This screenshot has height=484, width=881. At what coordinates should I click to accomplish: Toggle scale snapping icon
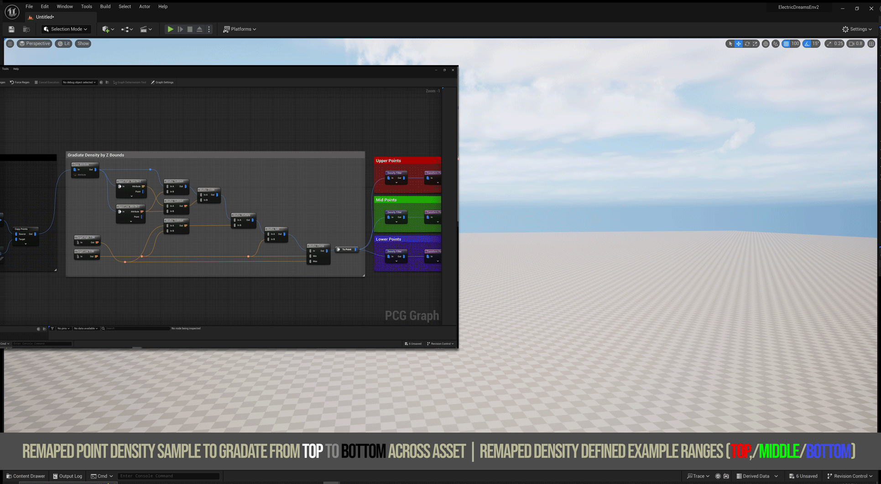[829, 44]
